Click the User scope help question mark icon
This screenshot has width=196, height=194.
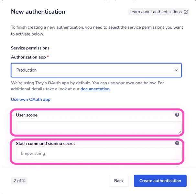coord(177,115)
